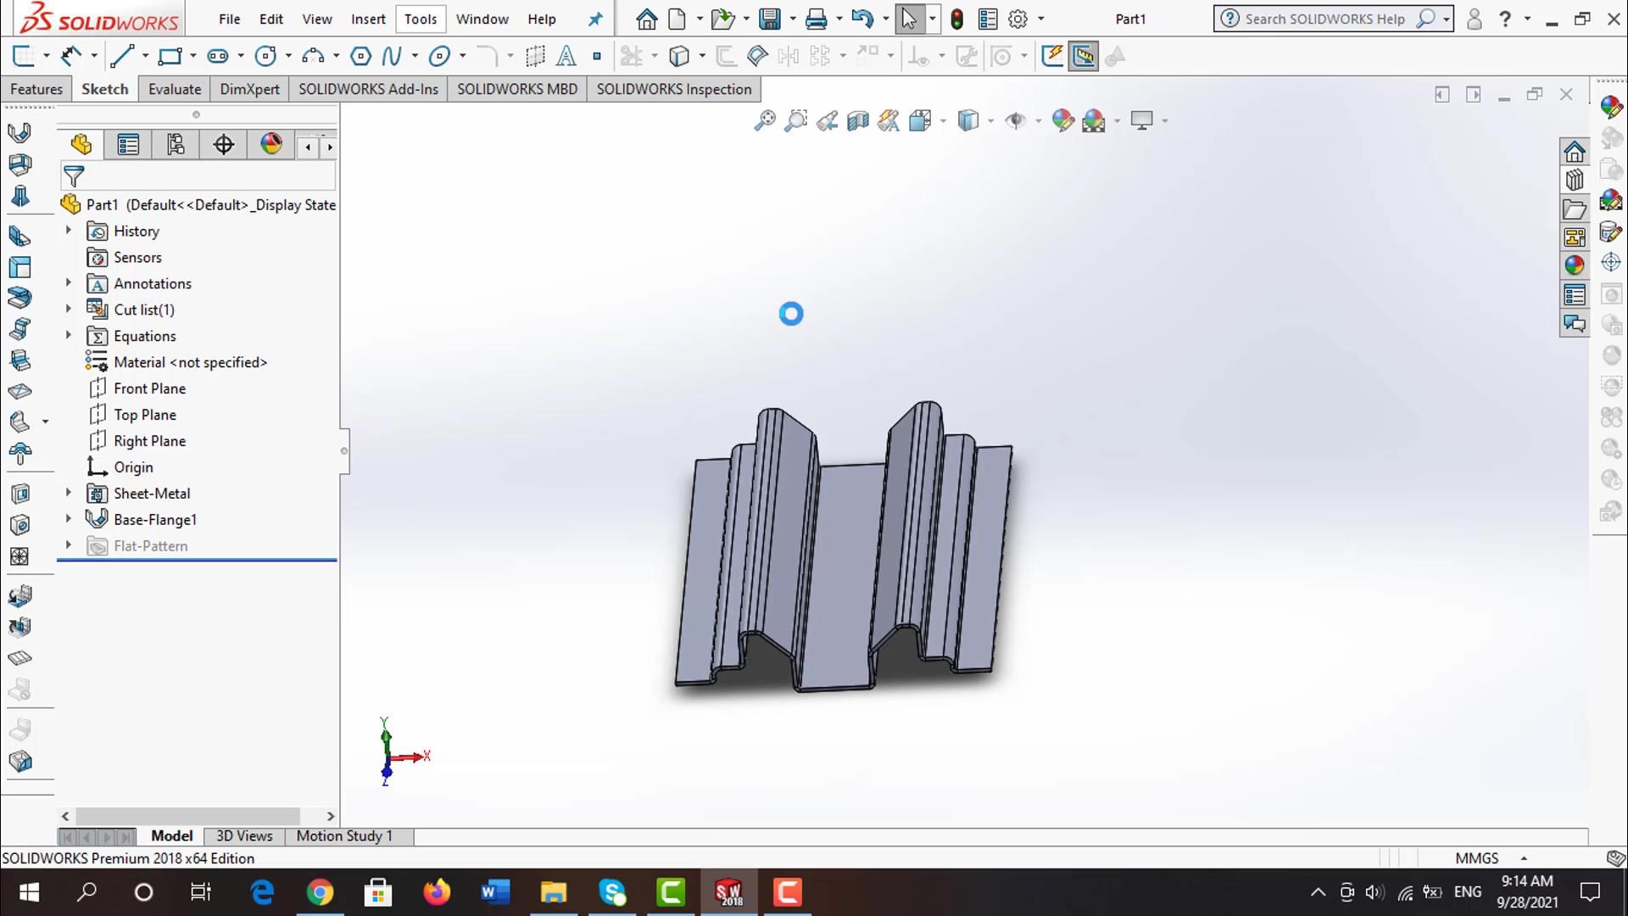Toggle the menu bar pin icon
Screen dimensions: 1628x916
tap(595, 19)
